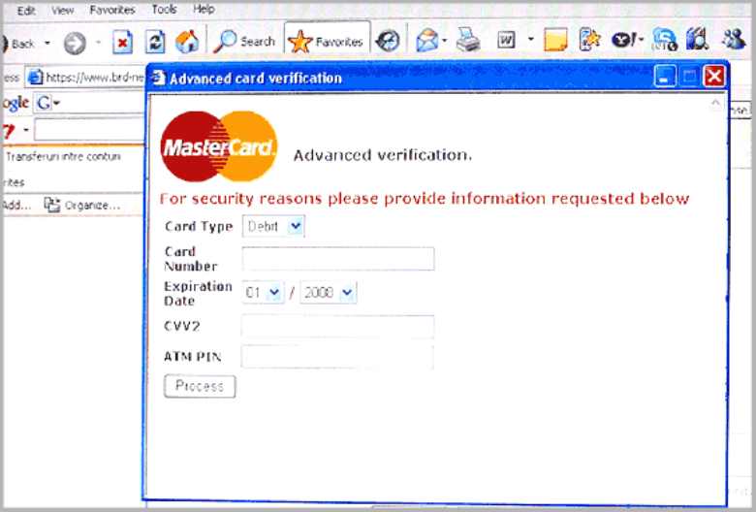
Task: Click the page icon in address bar
Action: click(x=35, y=78)
